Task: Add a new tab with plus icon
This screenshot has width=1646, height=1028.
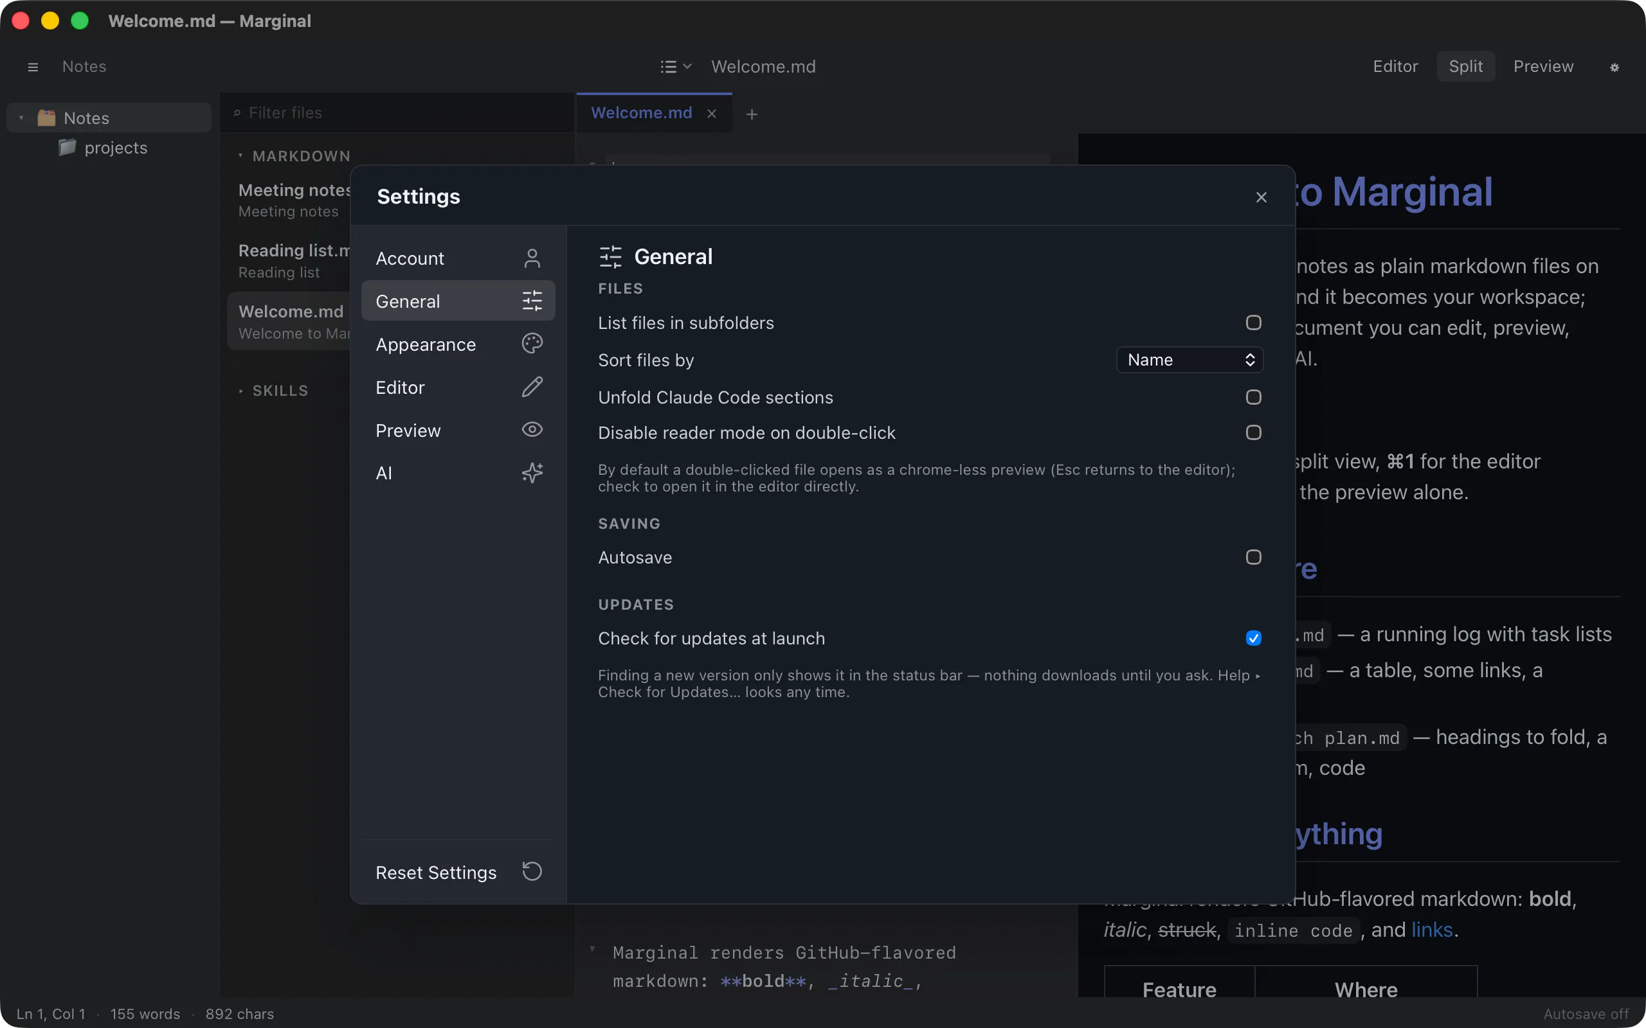Action: tap(752, 114)
